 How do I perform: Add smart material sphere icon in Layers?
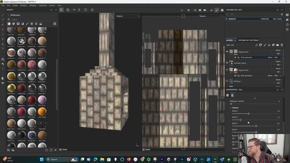(273, 45)
